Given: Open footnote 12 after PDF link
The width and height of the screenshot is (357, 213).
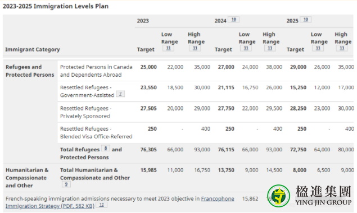Looking at the screenshot, I should click(102, 205).
